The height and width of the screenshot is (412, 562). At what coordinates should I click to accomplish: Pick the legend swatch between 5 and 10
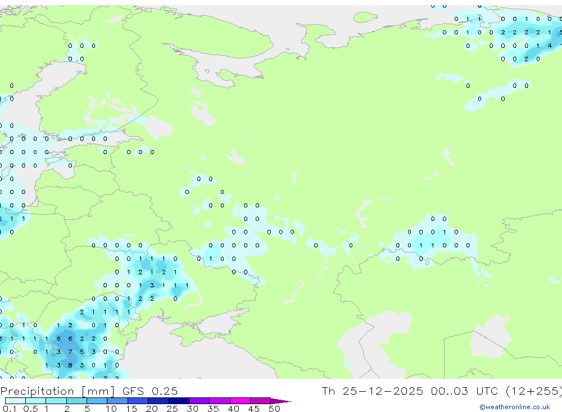[x=97, y=401]
